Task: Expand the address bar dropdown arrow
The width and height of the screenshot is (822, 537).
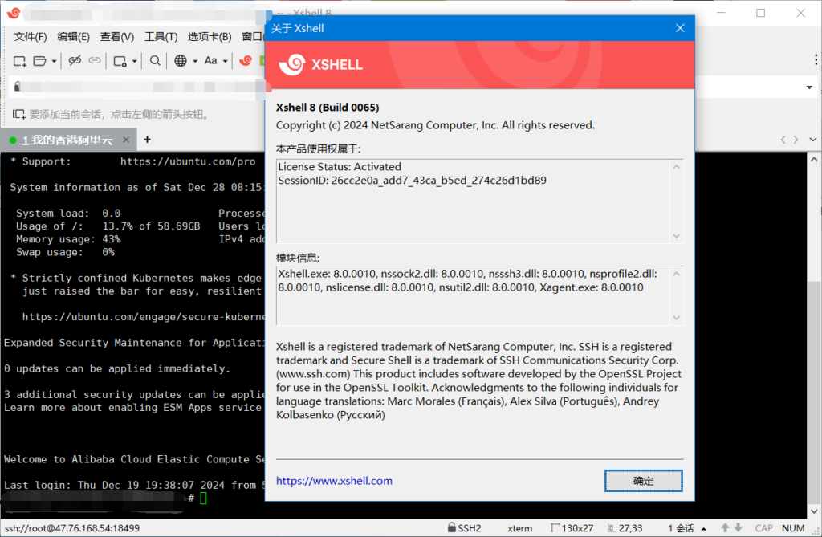Action: click(809, 87)
